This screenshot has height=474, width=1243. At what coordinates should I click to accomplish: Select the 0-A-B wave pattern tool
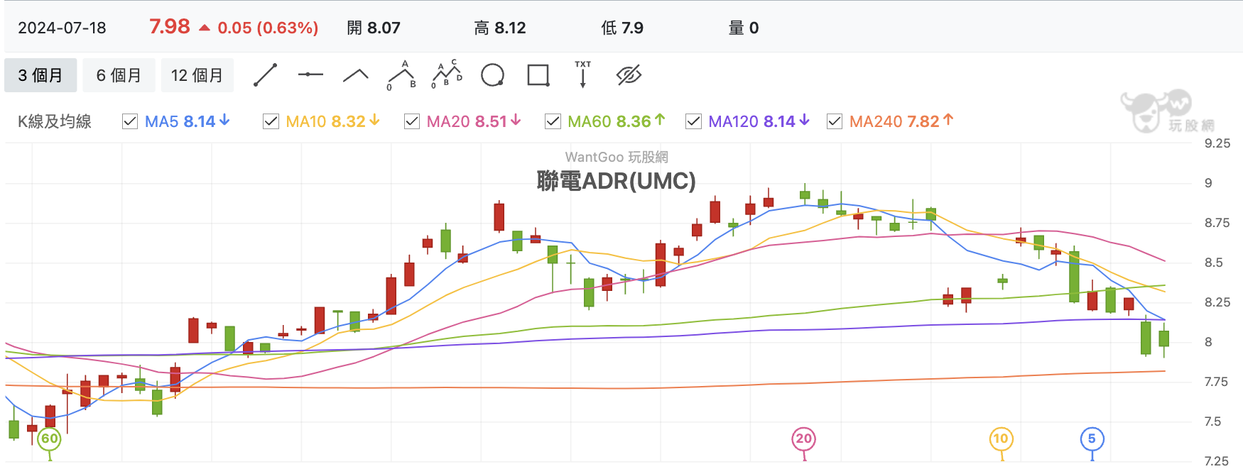401,75
